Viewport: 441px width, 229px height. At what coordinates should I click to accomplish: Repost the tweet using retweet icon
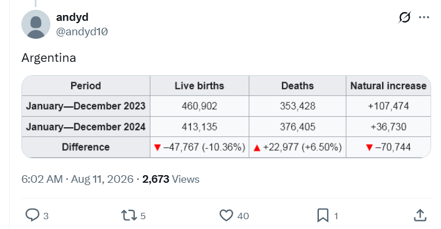pos(129,216)
